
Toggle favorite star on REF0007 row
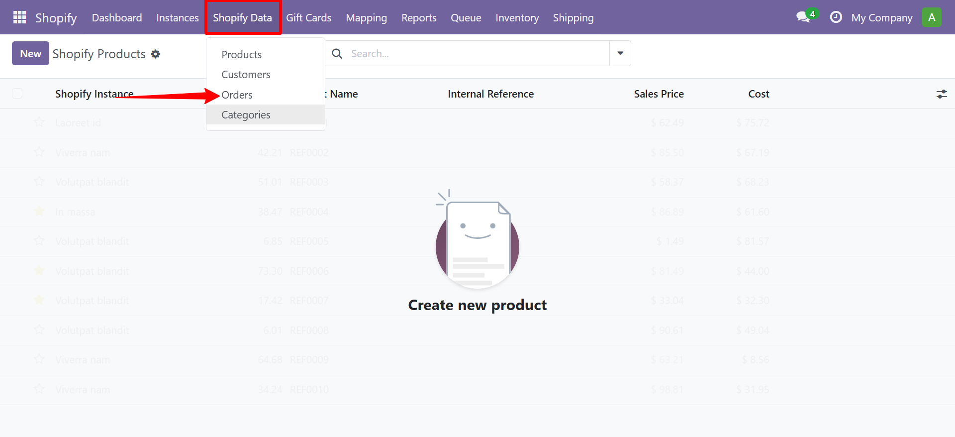coord(39,300)
